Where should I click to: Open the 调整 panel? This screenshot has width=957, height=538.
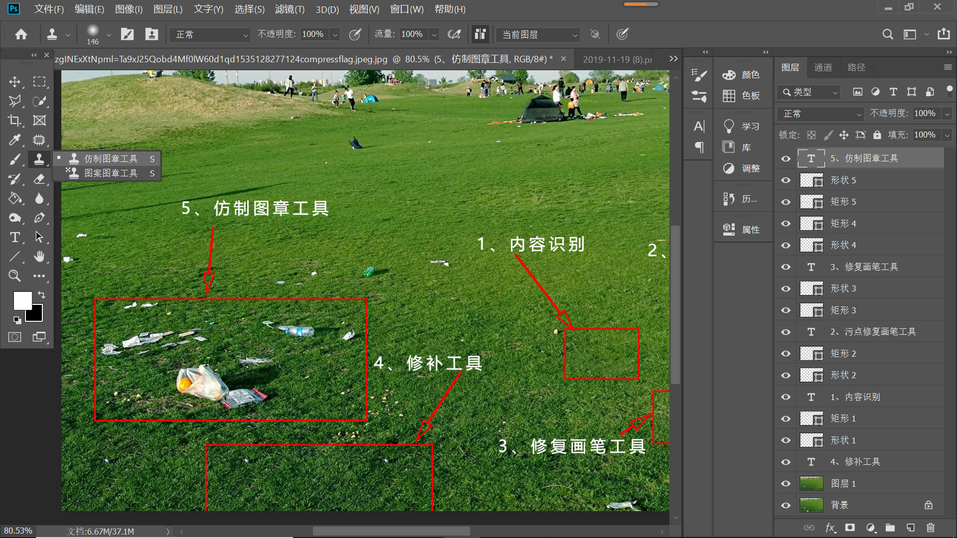click(x=742, y=168)
